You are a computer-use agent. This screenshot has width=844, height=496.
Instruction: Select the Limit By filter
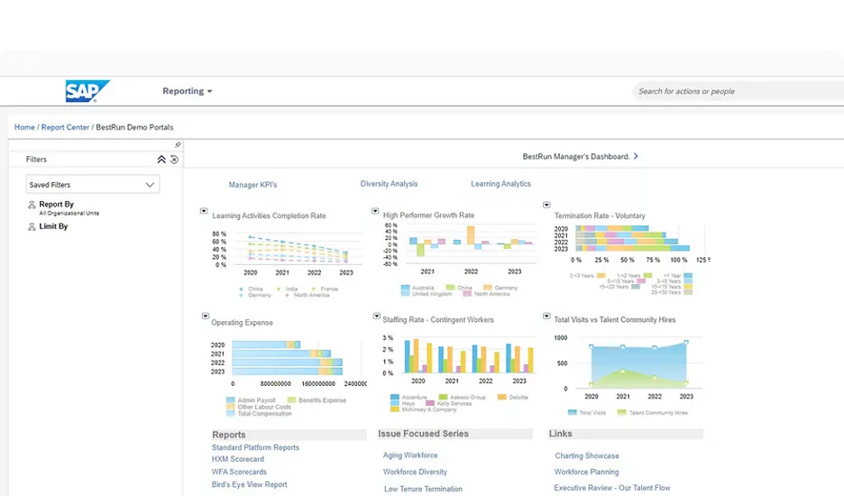(x=53, y=226)
